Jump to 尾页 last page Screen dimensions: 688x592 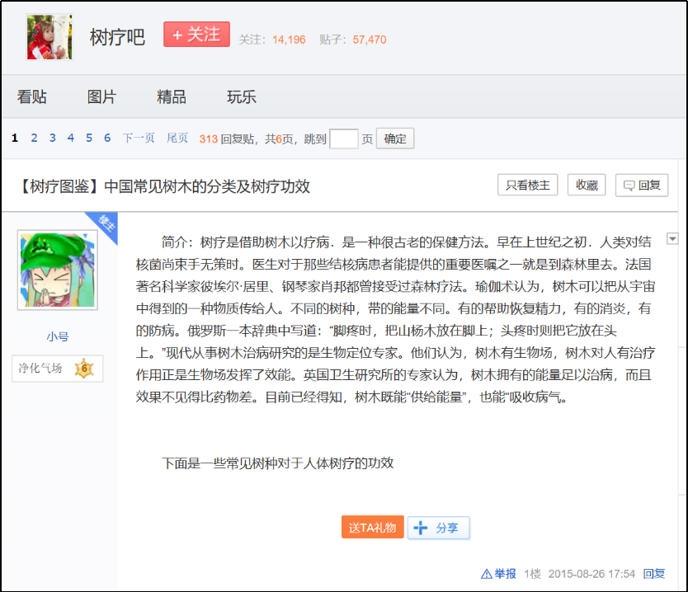[x=177, y=139]
